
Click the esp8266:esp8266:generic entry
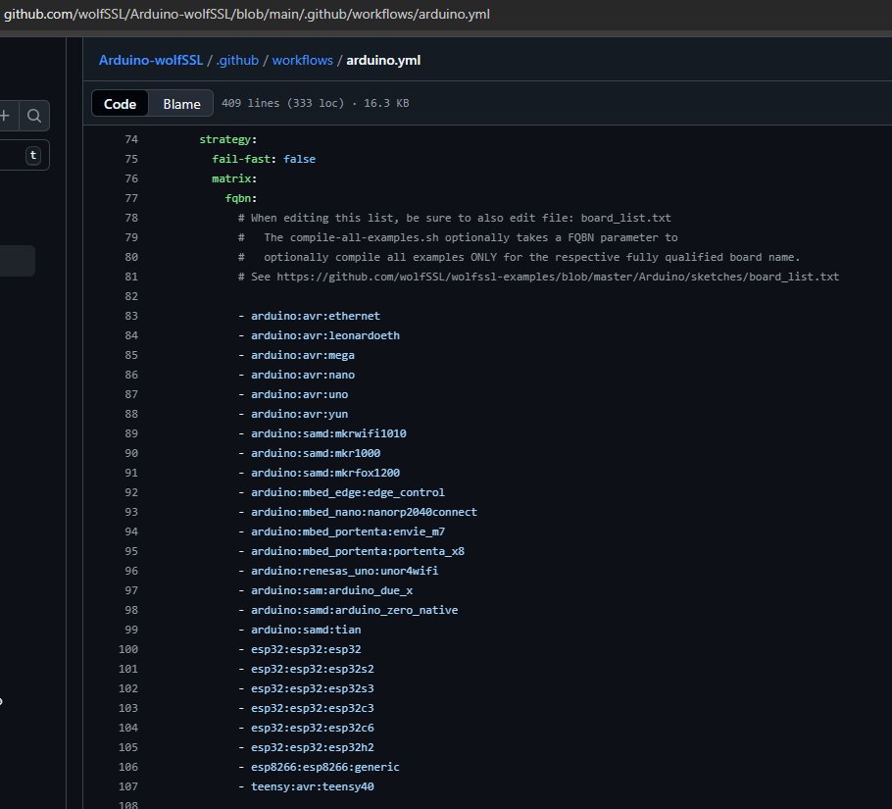325,767
